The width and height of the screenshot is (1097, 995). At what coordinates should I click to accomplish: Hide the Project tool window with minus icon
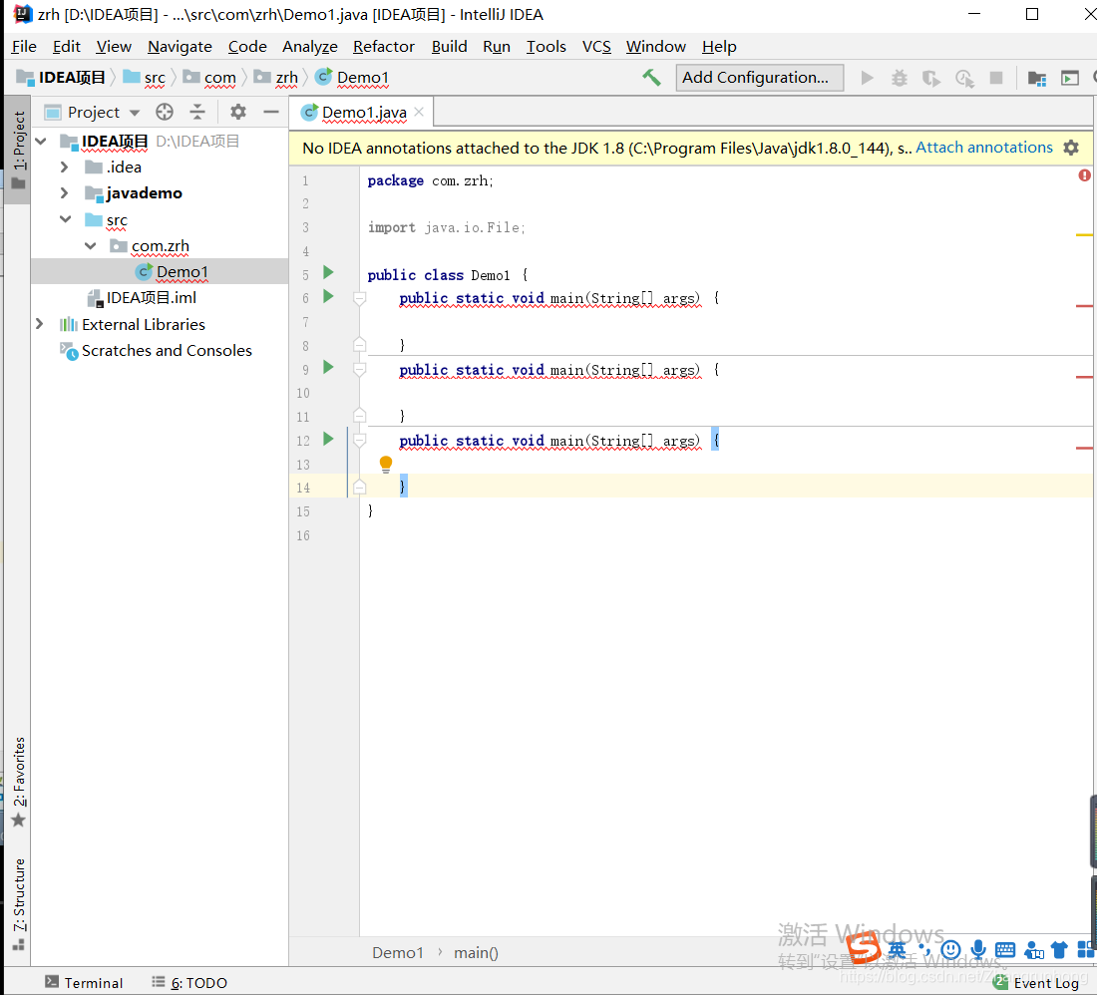tap(270, 113)
